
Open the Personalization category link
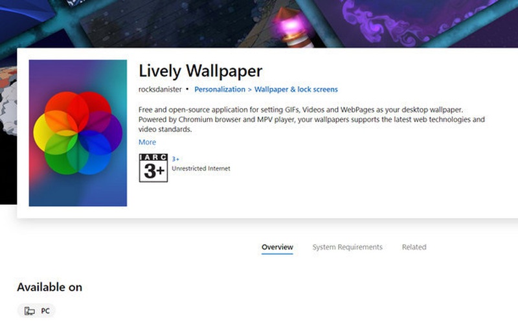pos(220,89)
